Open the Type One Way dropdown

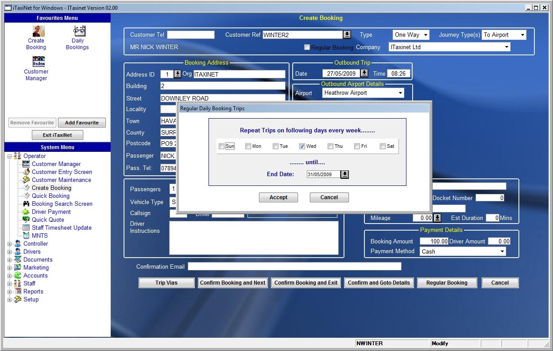[x=425, y=35]
